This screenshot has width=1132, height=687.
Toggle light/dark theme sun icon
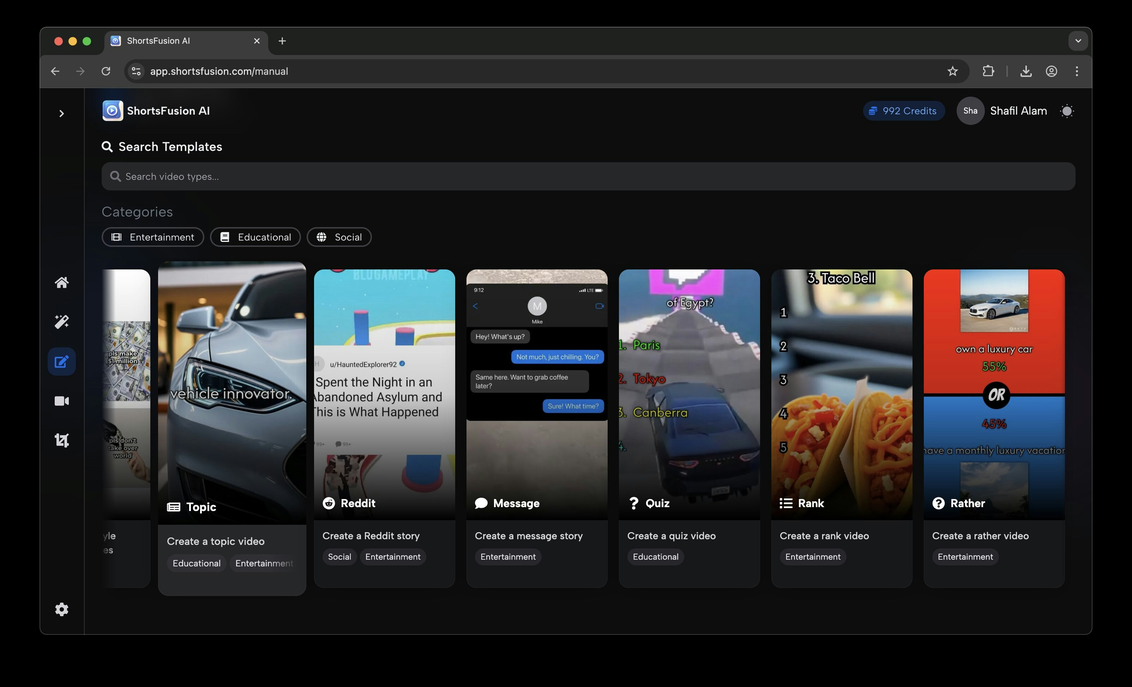pyautogui.click(x=1067, y=111)
